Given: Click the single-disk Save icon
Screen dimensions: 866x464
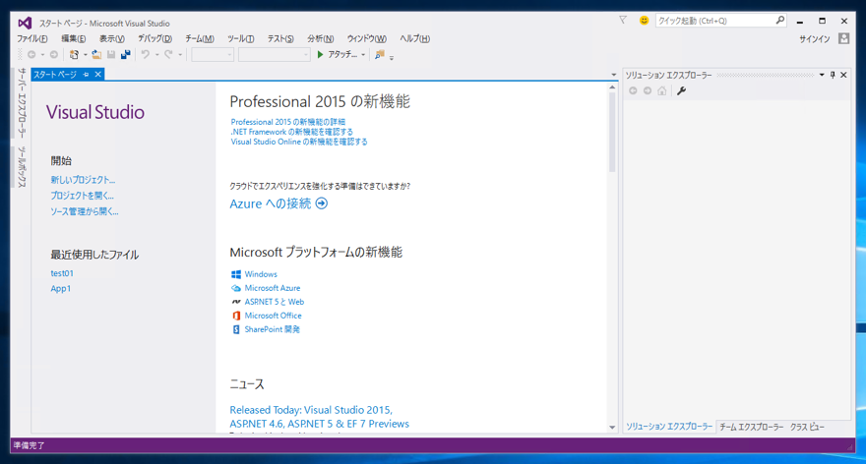Looking at the screenshot, I should (x=111, y=55).
